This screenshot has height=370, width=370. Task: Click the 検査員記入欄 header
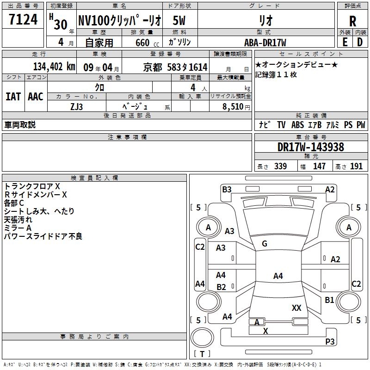pyautogui.click(x=94, y=178)
